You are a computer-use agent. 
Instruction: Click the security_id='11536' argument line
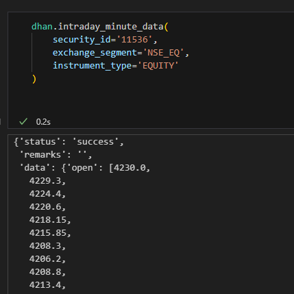[105, 40]
